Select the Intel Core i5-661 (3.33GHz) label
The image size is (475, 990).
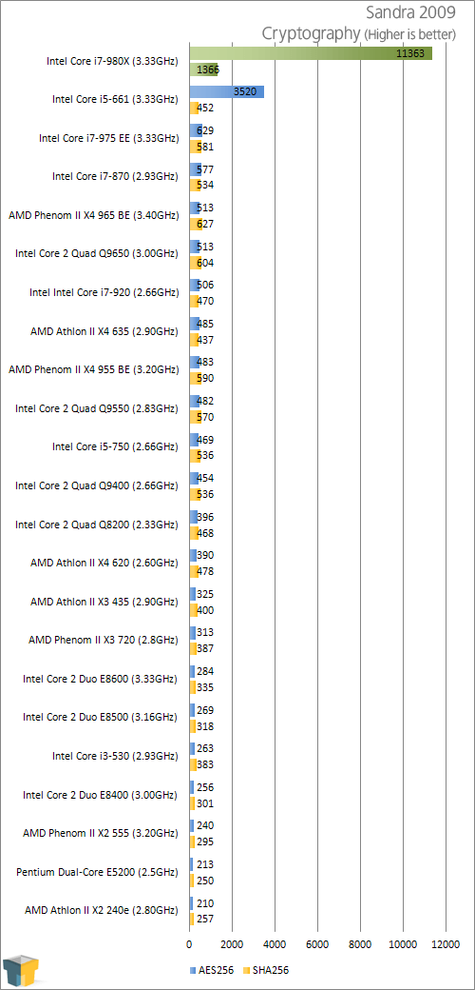116,99
